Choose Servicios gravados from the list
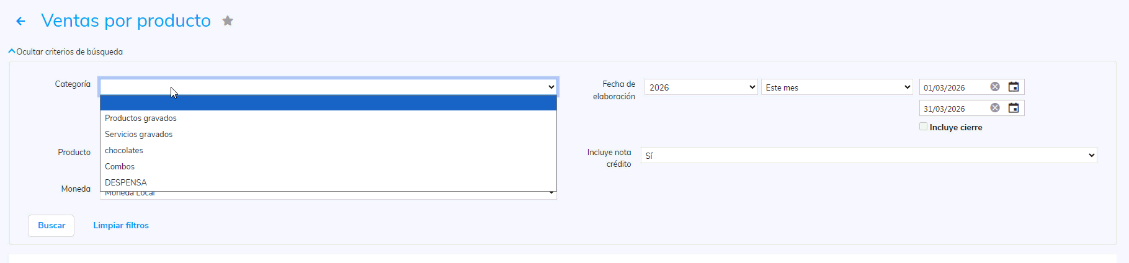 coord(139,134)
